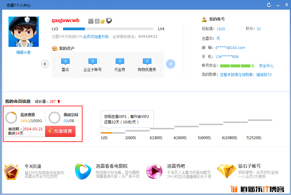Open the 会员可加速升级 link
Screen dimensions: 291x195
96,37
